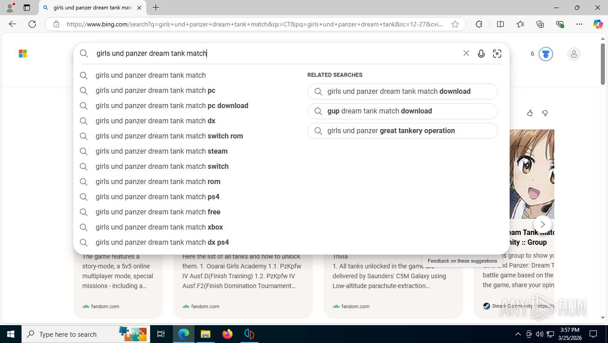Open Edge profile avatar
Screen dimensions: 608x343
(x=10, y=7)
